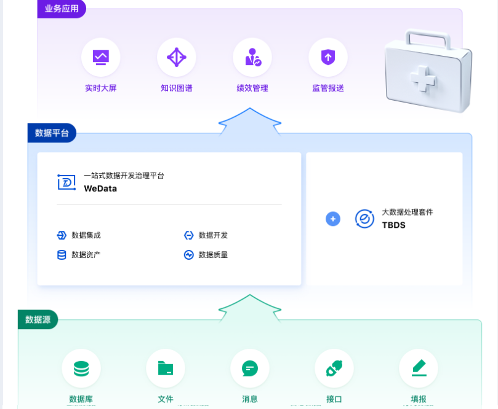Click 一站式数据开发治理平台 subtitle
Image resolution: width=498 pixels, height=409 pixels.
(x=124, y=176)
